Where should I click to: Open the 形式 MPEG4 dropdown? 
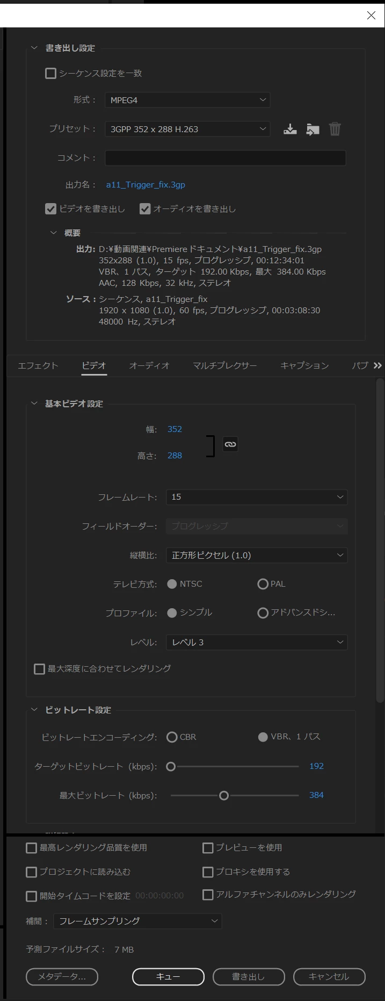pos(187,100)
